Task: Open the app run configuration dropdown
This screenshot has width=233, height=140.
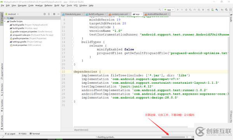Action: pyautogui.click(x=169, y=10)
